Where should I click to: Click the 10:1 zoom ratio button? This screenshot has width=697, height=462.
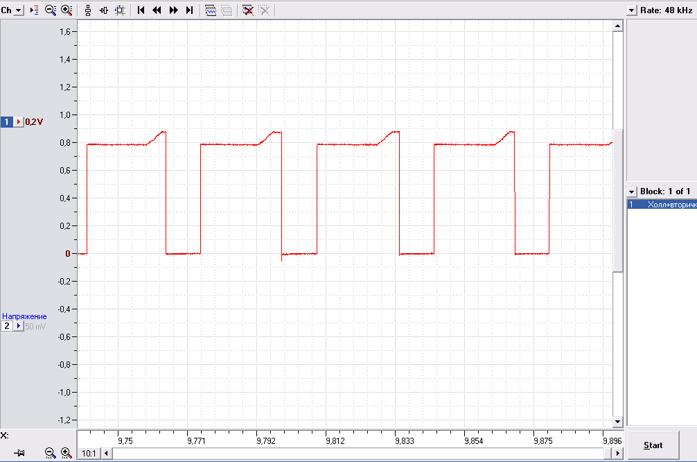tap(89, 453)
